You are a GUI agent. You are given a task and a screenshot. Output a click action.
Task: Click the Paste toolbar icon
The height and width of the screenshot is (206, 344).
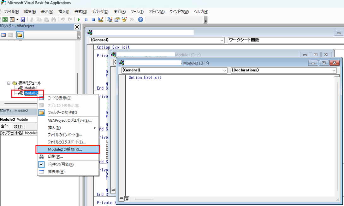[46, 20]
